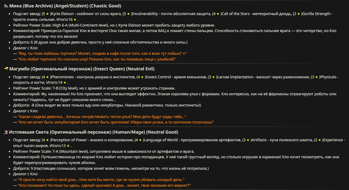
Task: Click the star after Итого:13
Action: (x=68, y=146)
